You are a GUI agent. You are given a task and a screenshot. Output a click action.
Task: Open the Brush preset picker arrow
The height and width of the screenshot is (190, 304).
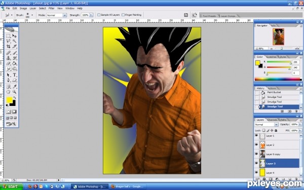pos(32,15)
